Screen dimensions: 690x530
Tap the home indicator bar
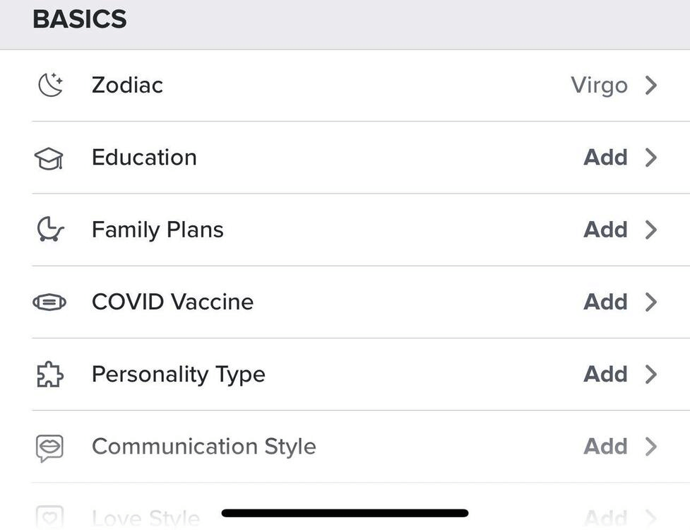[345, 513]
